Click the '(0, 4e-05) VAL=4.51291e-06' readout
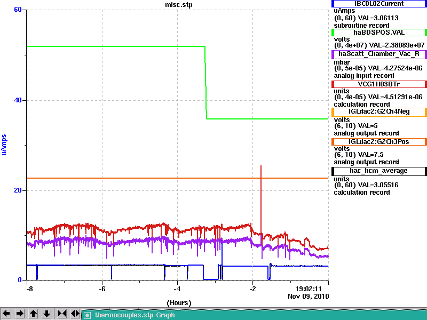This screenshot has width=427, height=320. [x=378, y=97]
